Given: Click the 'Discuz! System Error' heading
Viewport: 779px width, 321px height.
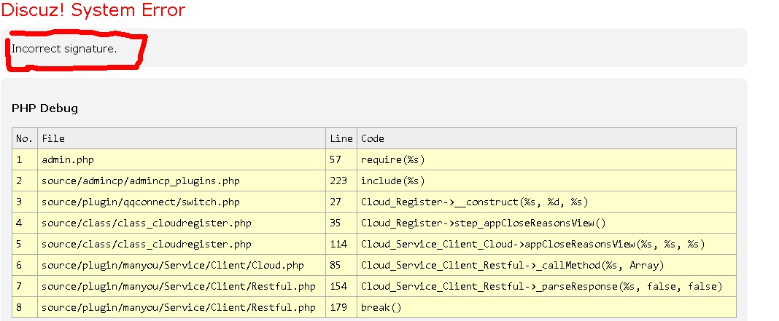Looking at the screenshot, I should coord(93,10).
